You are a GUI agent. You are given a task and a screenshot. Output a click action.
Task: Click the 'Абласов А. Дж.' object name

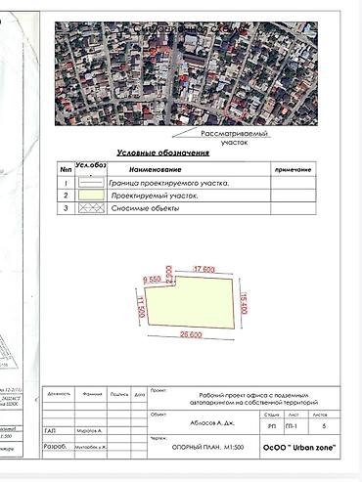(x=212, y=423)
